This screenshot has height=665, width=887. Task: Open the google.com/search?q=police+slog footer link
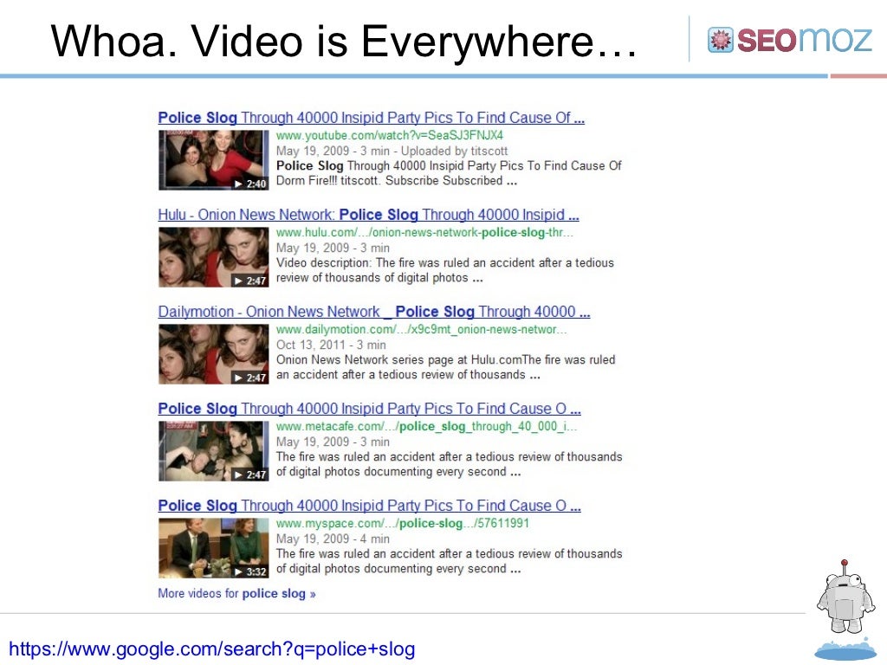point(212,649)
